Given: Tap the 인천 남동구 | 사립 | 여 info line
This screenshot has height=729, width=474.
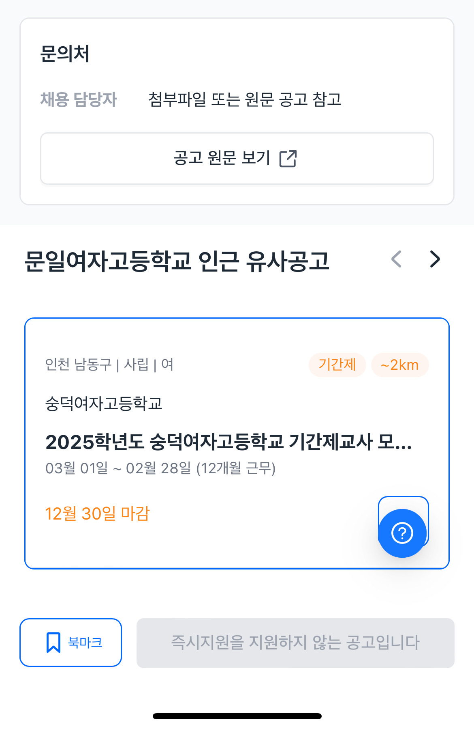Looking at the screenshot, I should pyautogui.click(x=109, y=364).
